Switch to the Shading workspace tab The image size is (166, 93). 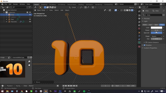pyautogui.click(x=81, y=4)
